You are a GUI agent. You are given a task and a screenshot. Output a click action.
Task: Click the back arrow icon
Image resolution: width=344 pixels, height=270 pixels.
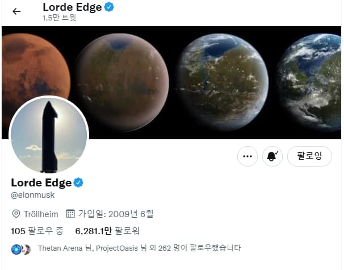16,11
